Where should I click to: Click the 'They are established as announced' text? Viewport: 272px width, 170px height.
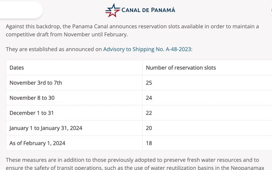pos(54,49)
